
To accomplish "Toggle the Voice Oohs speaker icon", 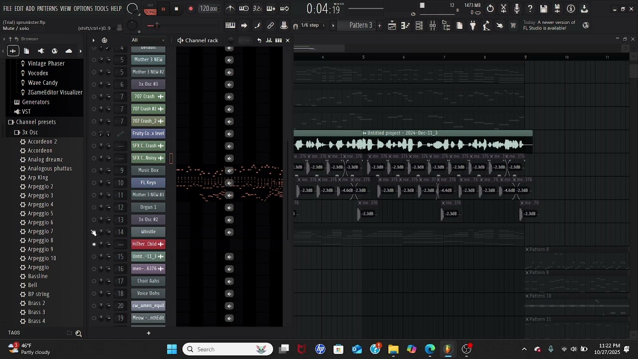I will click(229, 294).
